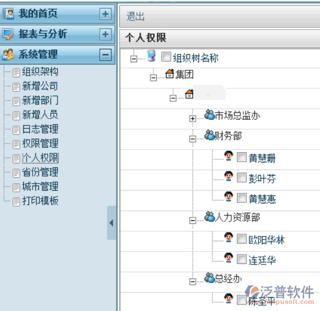This screenshot has height=311, width=320.
Task: Click the person avatar beside 黄慧珊
Action: (x=229, y=156)
